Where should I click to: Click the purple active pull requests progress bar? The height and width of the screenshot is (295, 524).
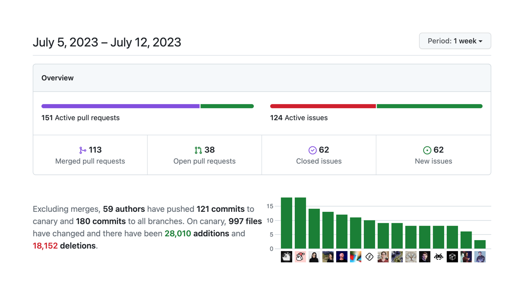pos(120,106)
